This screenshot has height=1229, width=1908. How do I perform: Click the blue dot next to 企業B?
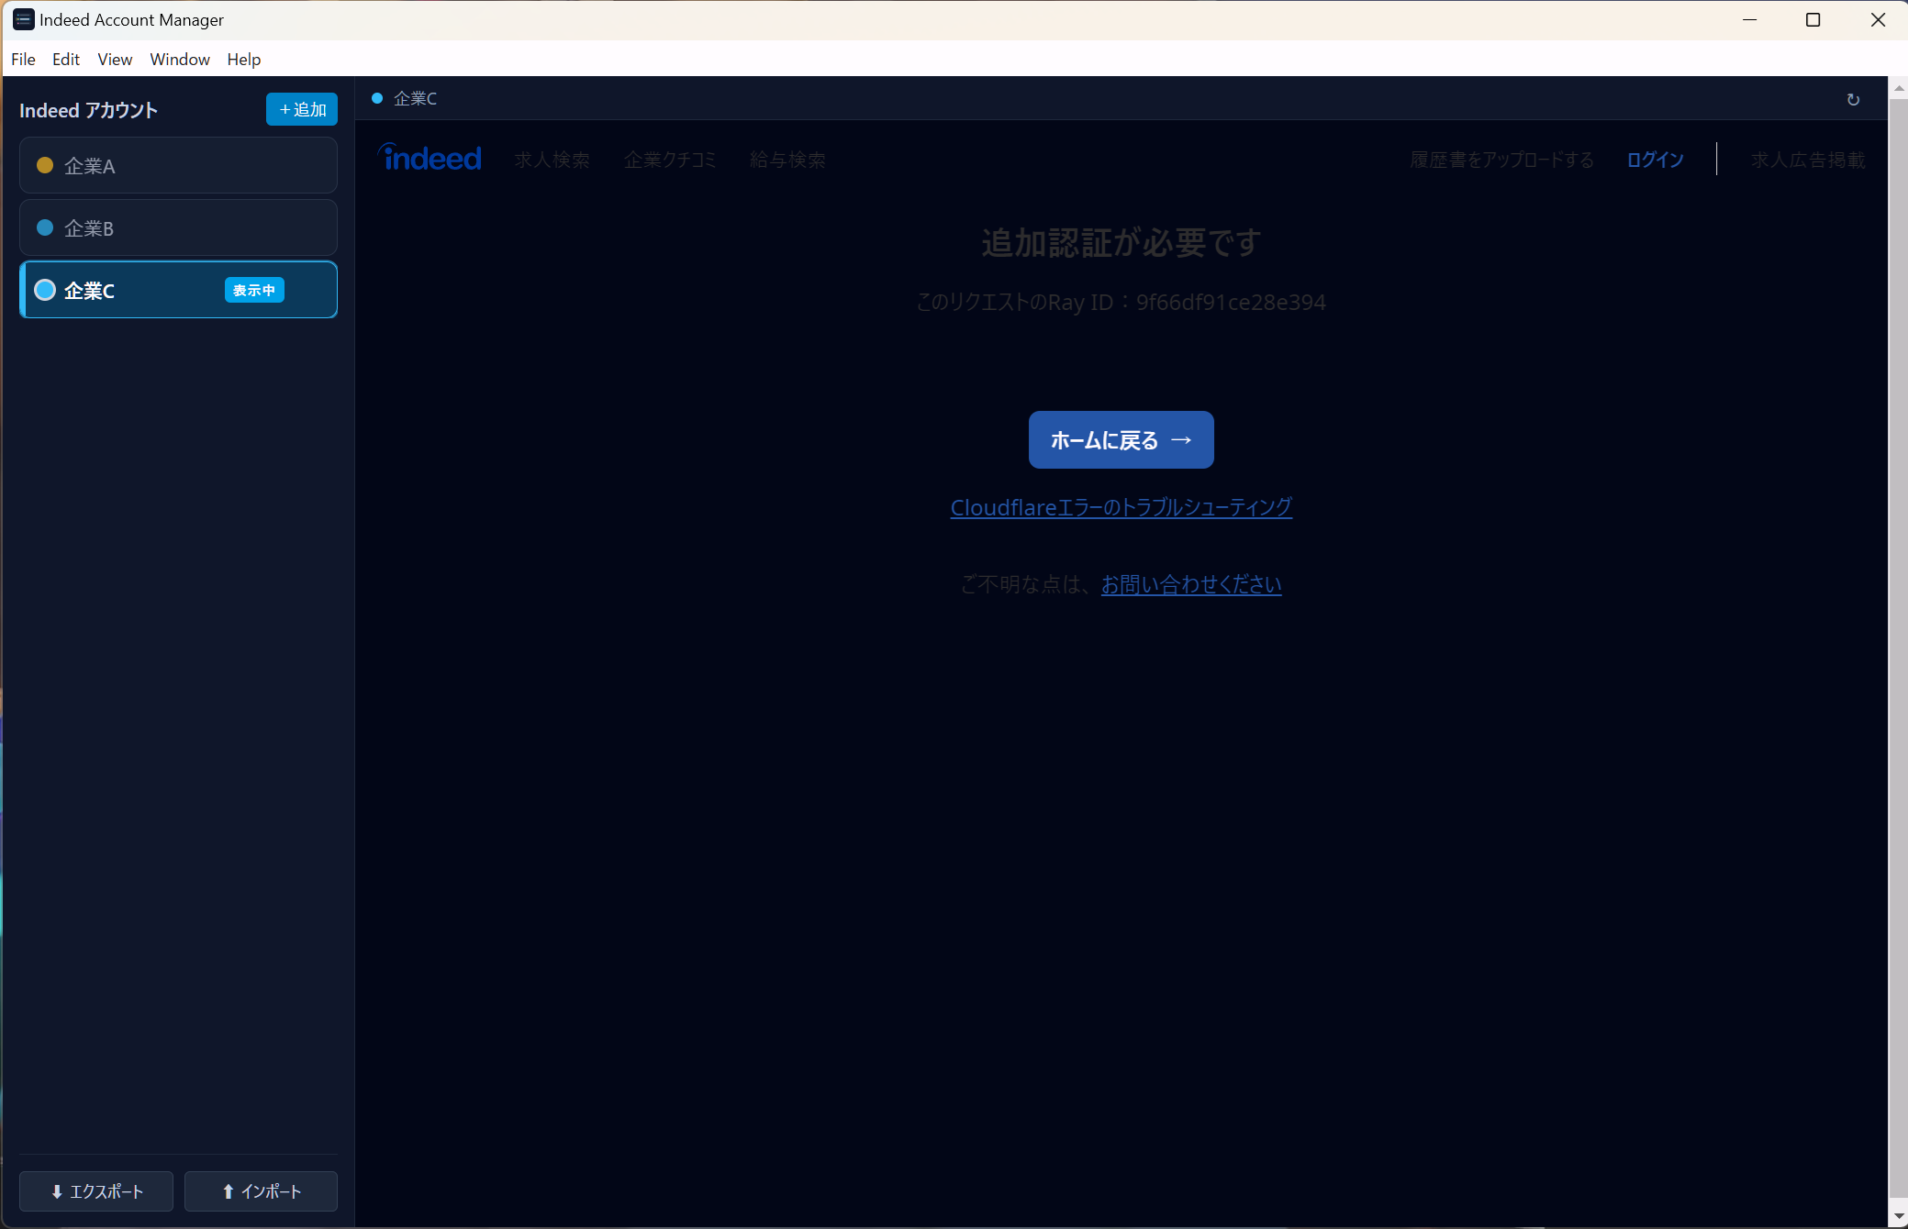click(x=44, y=227)
